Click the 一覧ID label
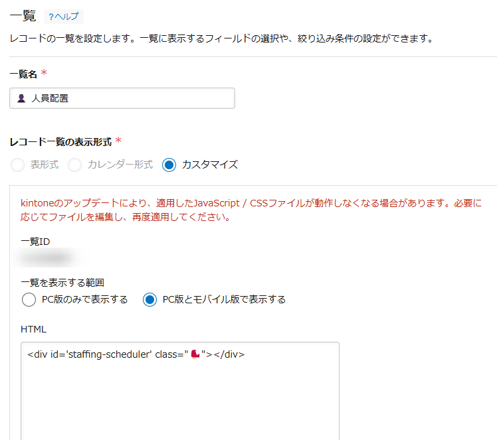This screenshot has width=497, height=440. click(x=35, y=242)
